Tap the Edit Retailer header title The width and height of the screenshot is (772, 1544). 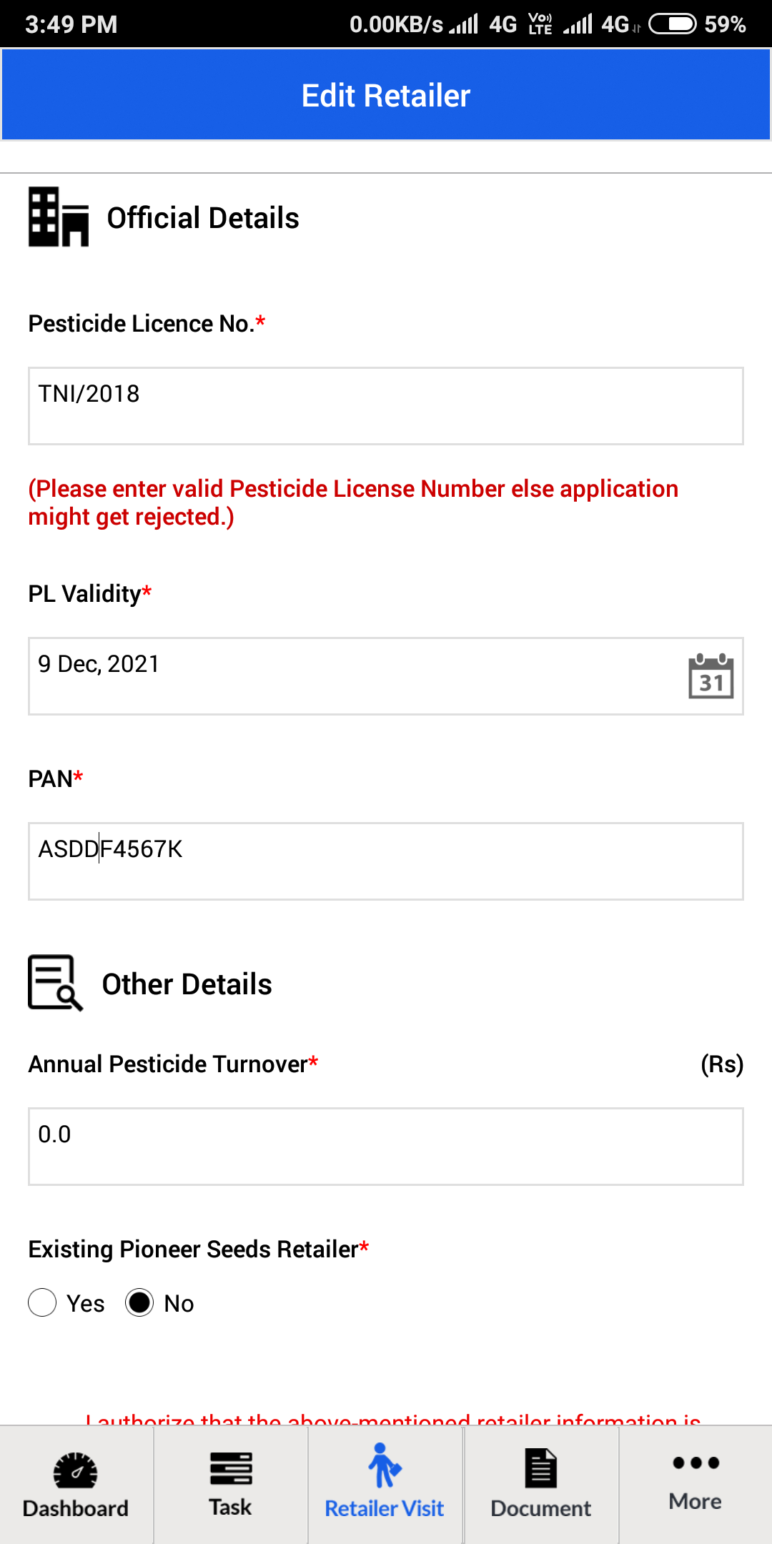386,95
